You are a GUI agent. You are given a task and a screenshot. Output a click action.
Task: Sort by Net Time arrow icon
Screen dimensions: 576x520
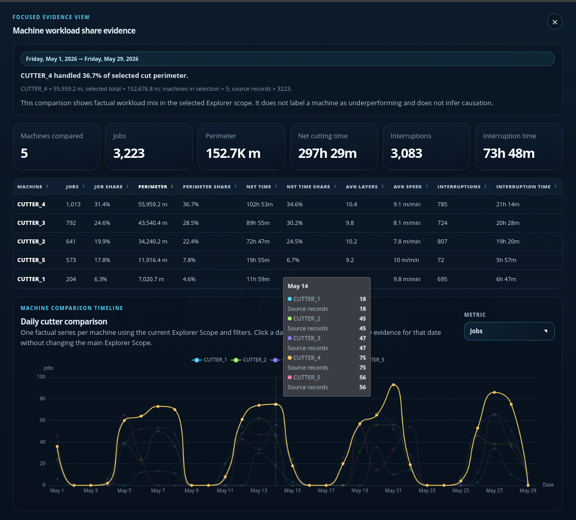pyautogui.click(x=276, y=187)
